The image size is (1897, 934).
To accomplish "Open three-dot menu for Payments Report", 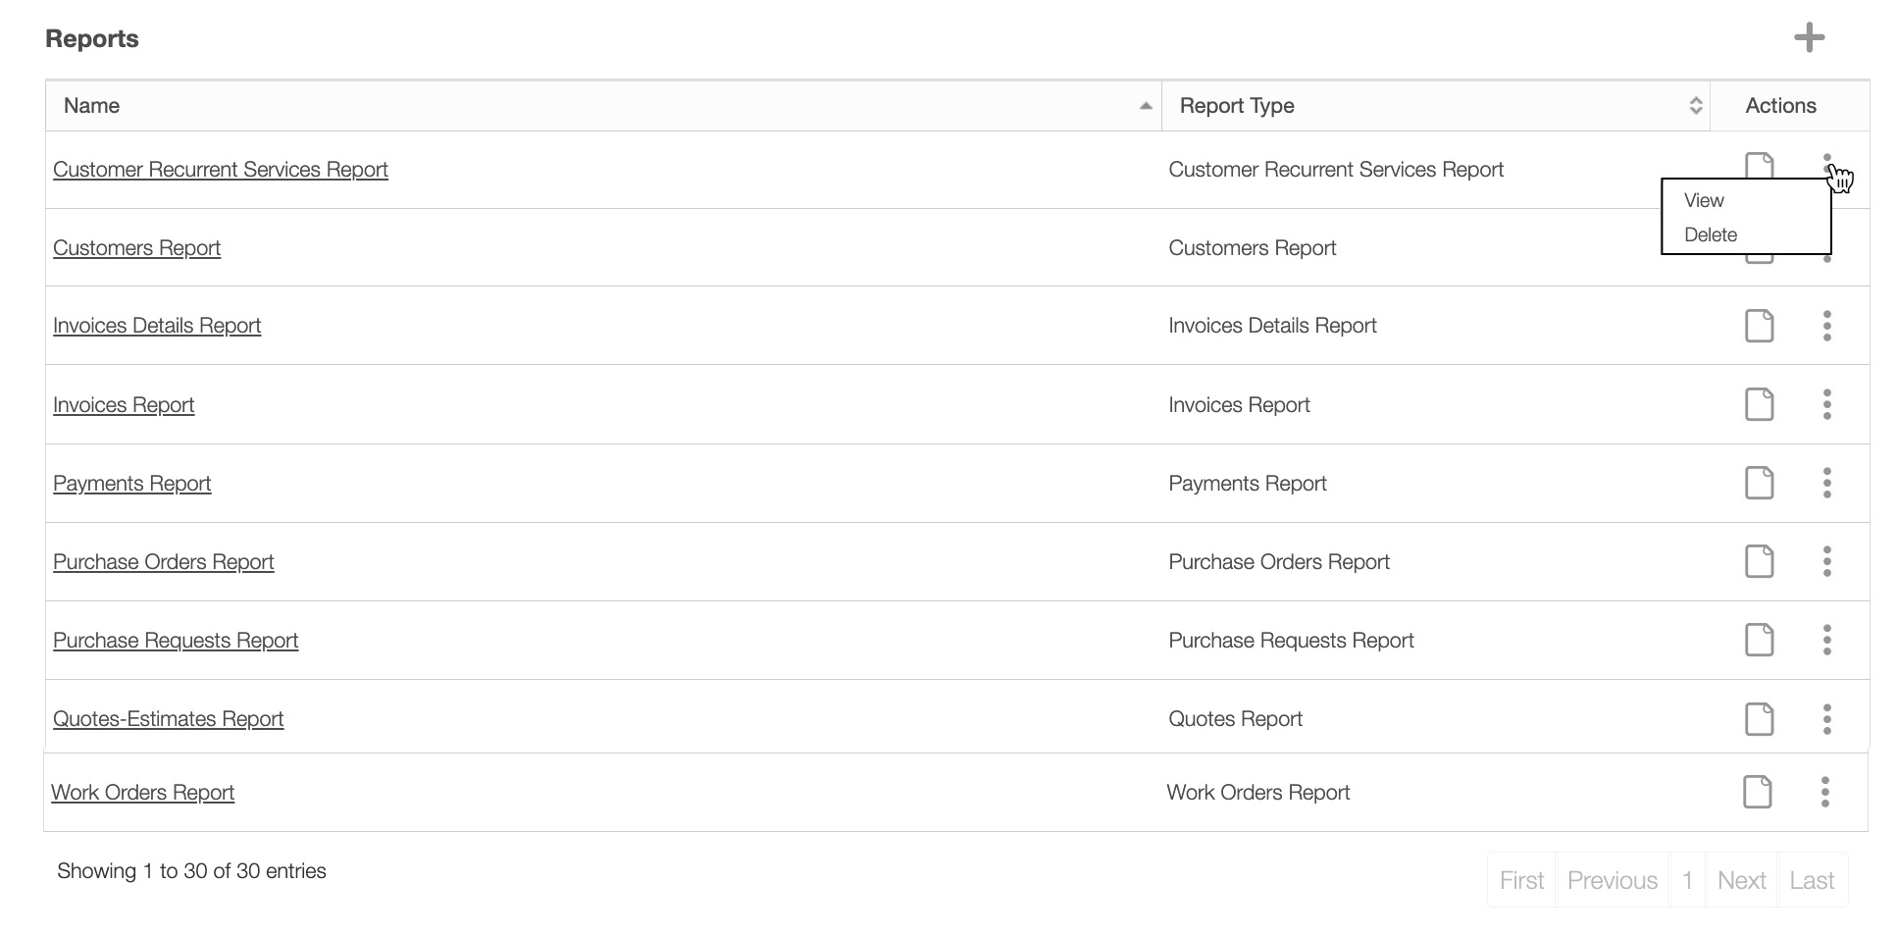I will [1826, 483].
